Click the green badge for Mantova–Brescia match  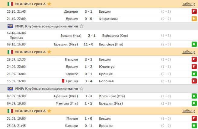point(193,103)
